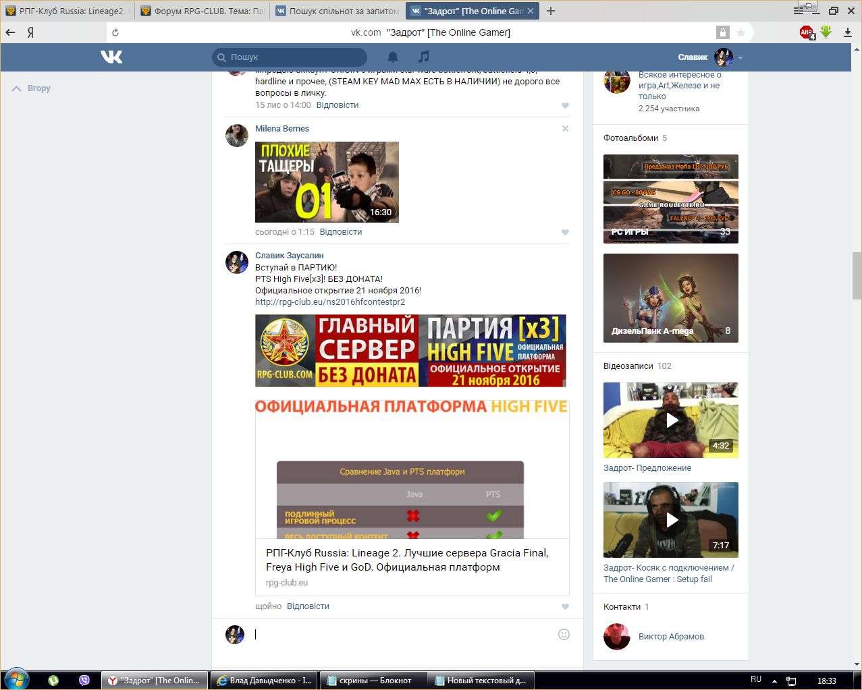
Task: Open the 'РС ИГРЫ' photo album
Action: [x=671, y=199]
